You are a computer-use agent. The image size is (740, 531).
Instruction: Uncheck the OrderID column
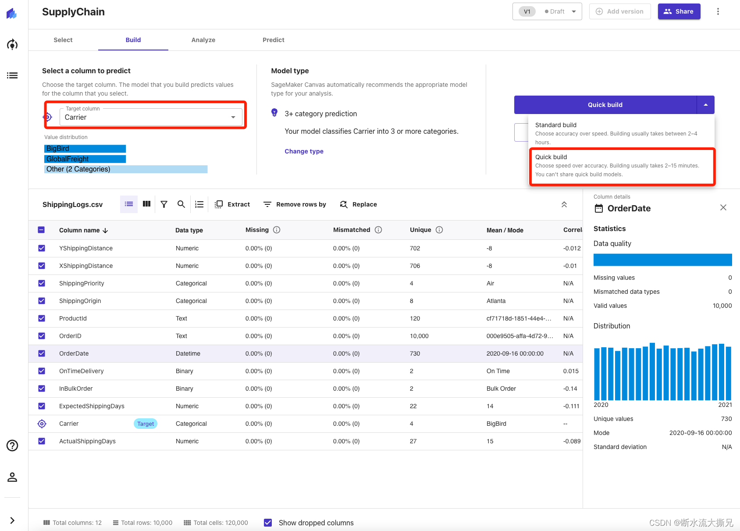pyautogui.click(x=42, y=336)
